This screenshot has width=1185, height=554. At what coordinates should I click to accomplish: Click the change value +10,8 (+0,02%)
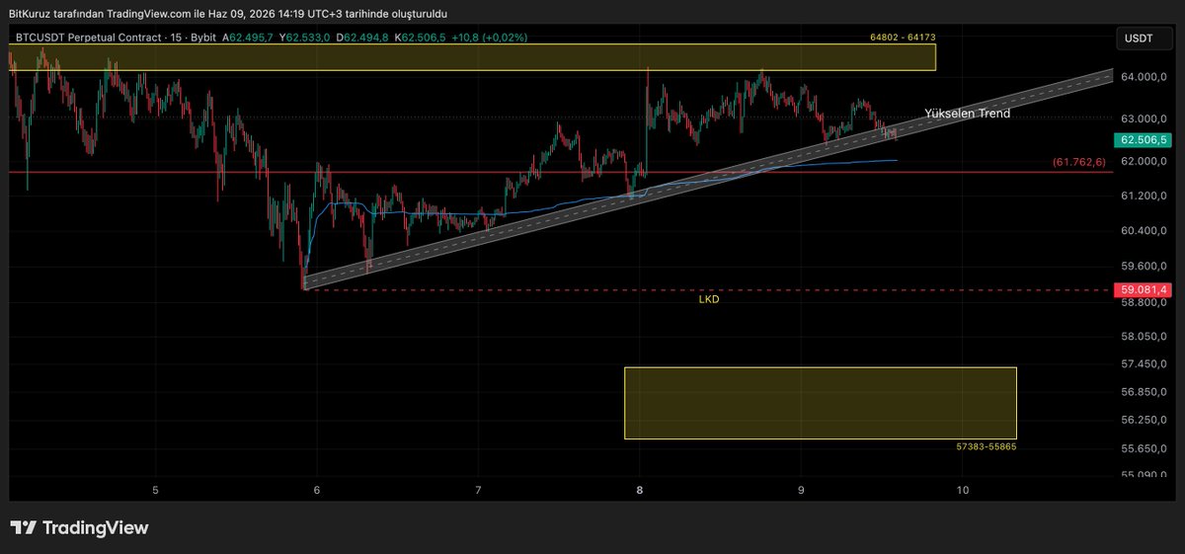[490, 38]
